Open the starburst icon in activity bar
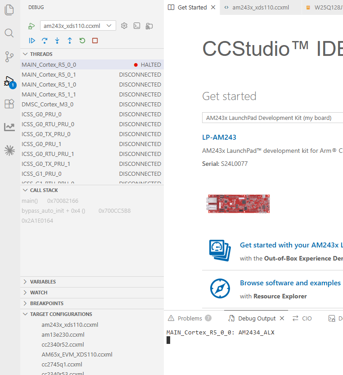 [x=9, y=151]
